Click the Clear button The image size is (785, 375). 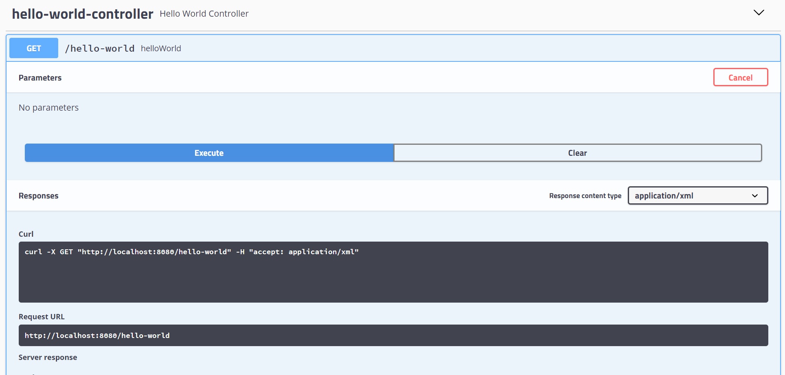(577, 153)
